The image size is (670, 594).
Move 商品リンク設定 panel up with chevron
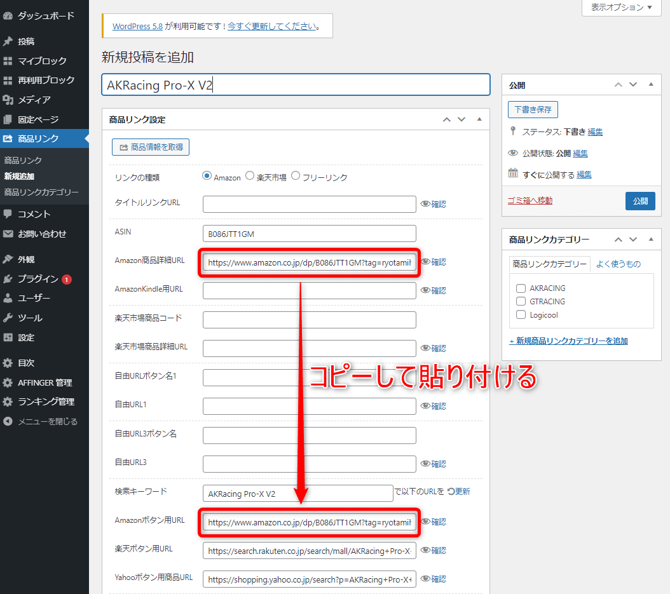point(447,119)
